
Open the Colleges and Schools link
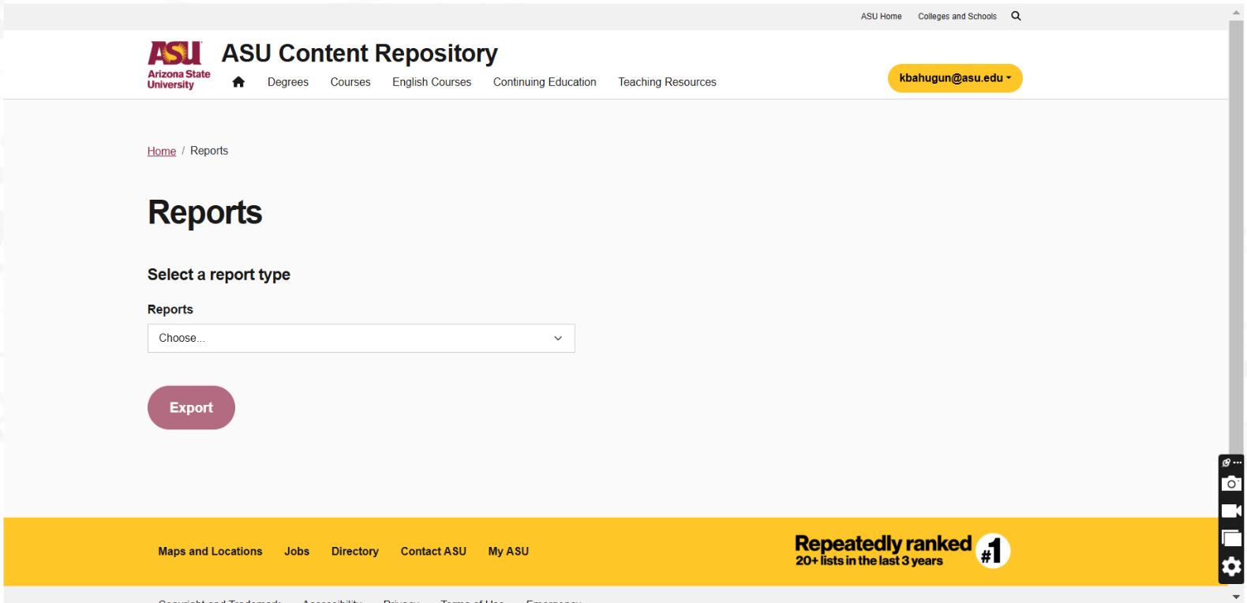tap(957, 16)
